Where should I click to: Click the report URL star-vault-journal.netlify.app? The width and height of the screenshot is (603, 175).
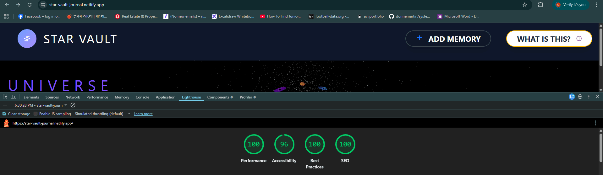(x=43, y=123)
